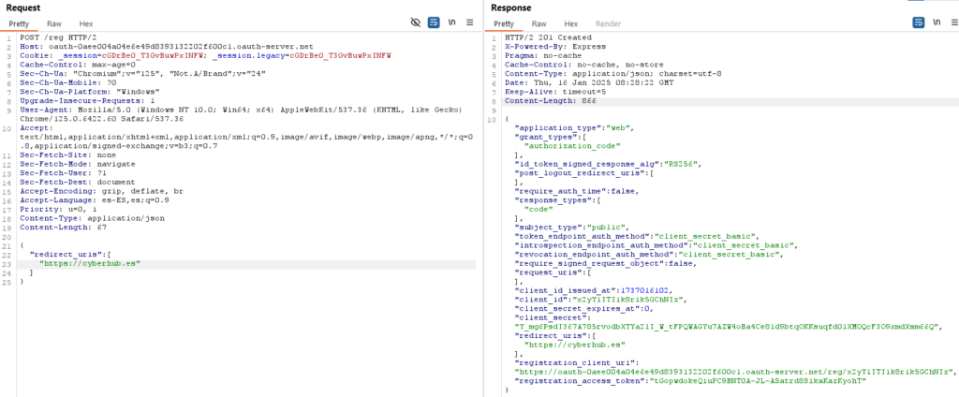
Task: Select the Pretty tab in Request panel
Action: 20,23
